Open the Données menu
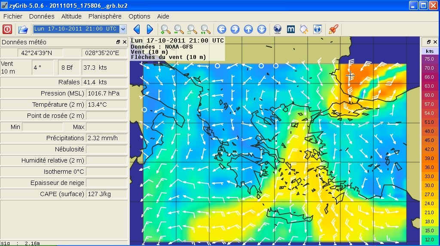The width and height of the screenshot is (440, 246). [42, 16]
